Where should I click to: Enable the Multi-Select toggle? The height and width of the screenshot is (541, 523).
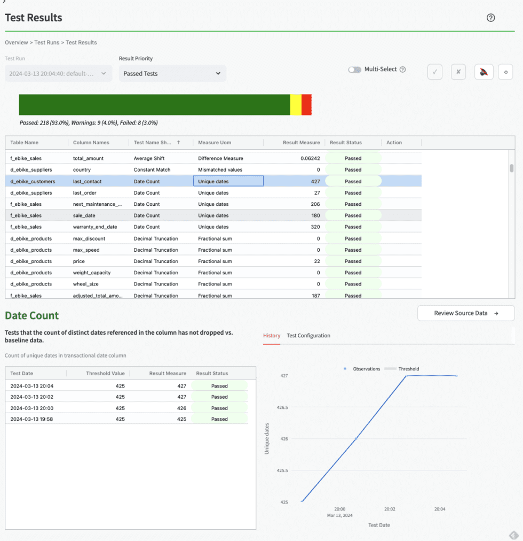pyautogui.click(x=354, y=69)
